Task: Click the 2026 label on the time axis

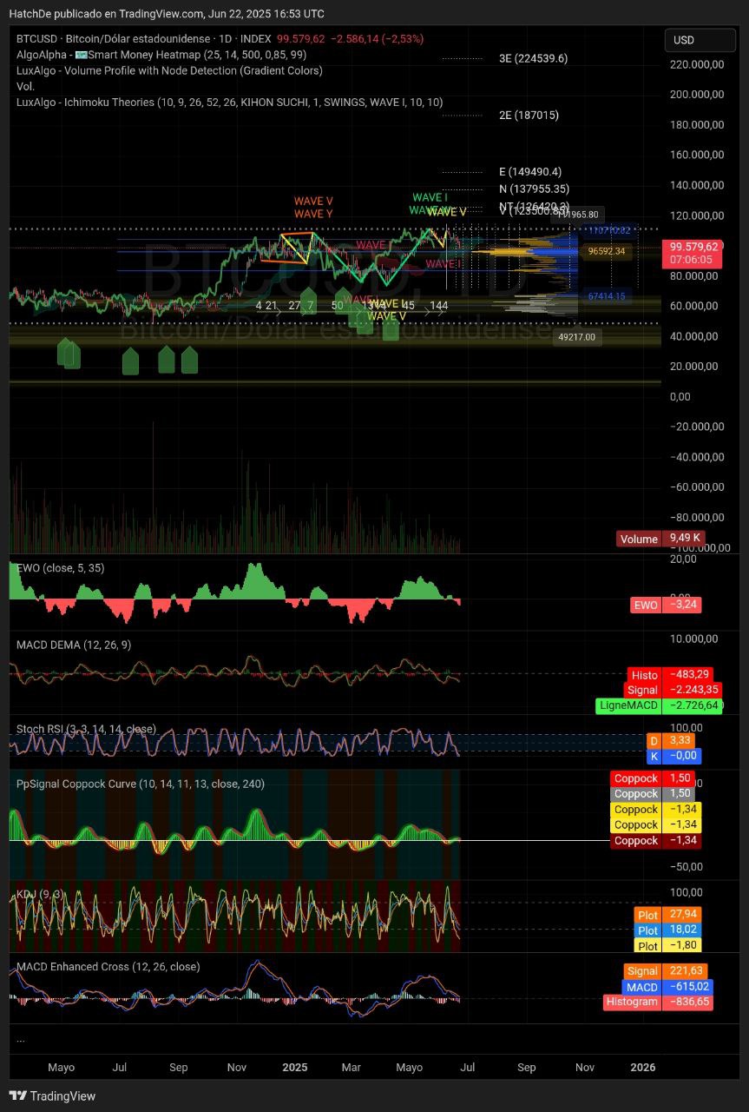Action: click(642, 1067)
